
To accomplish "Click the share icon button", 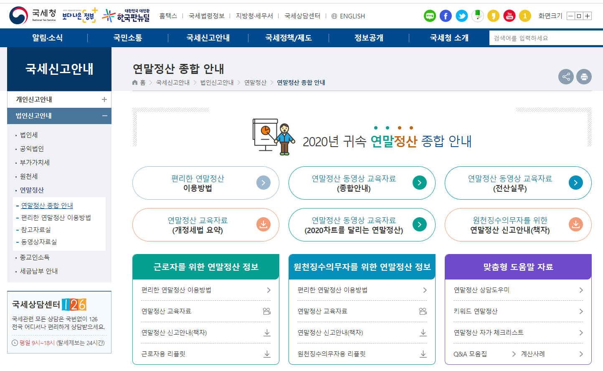I will pos(566,76).
